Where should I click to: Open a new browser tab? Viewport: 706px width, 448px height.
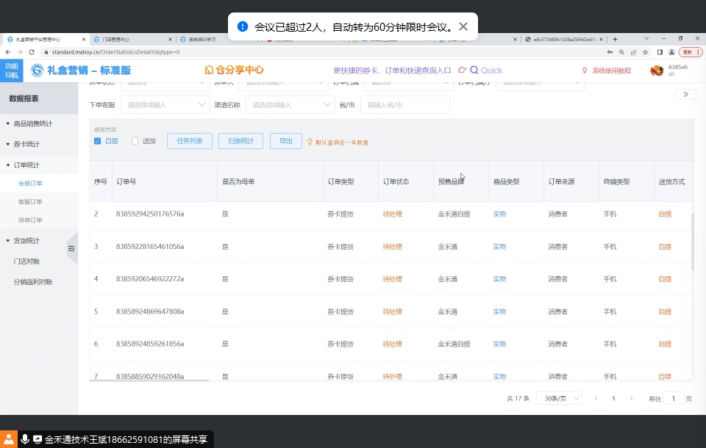point(615,39)
